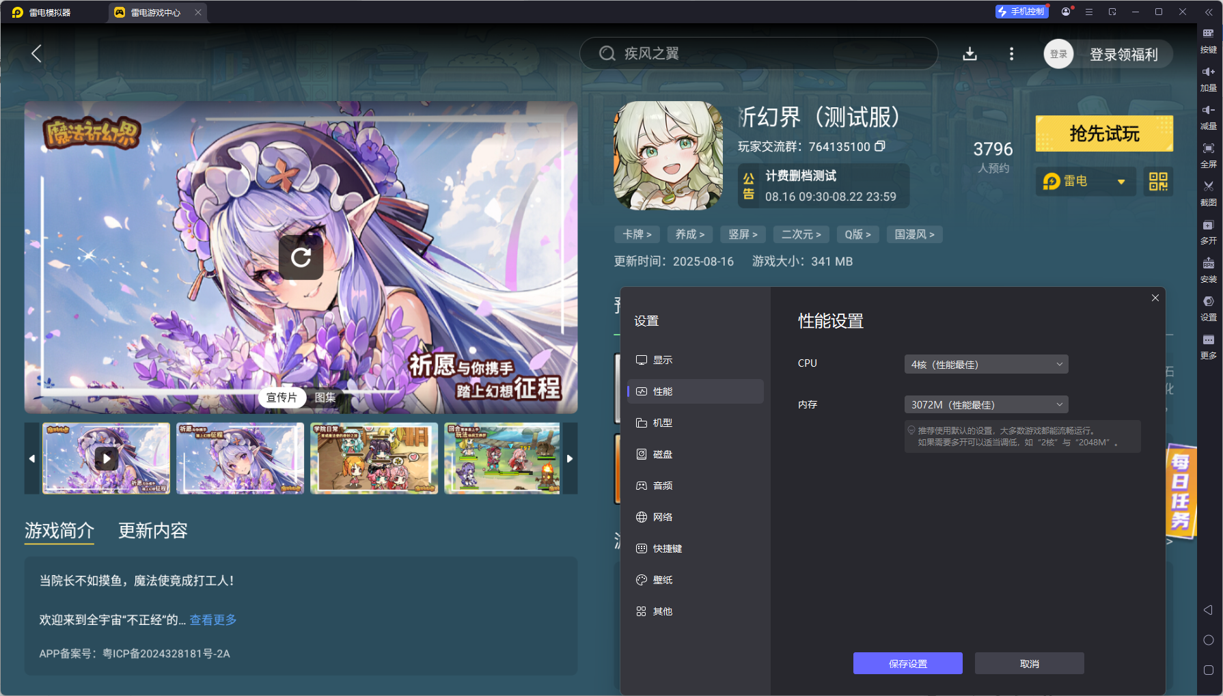Select 其他 in settings sidebar
Viewport: 1223px width, 696px height.
point(695,611)
